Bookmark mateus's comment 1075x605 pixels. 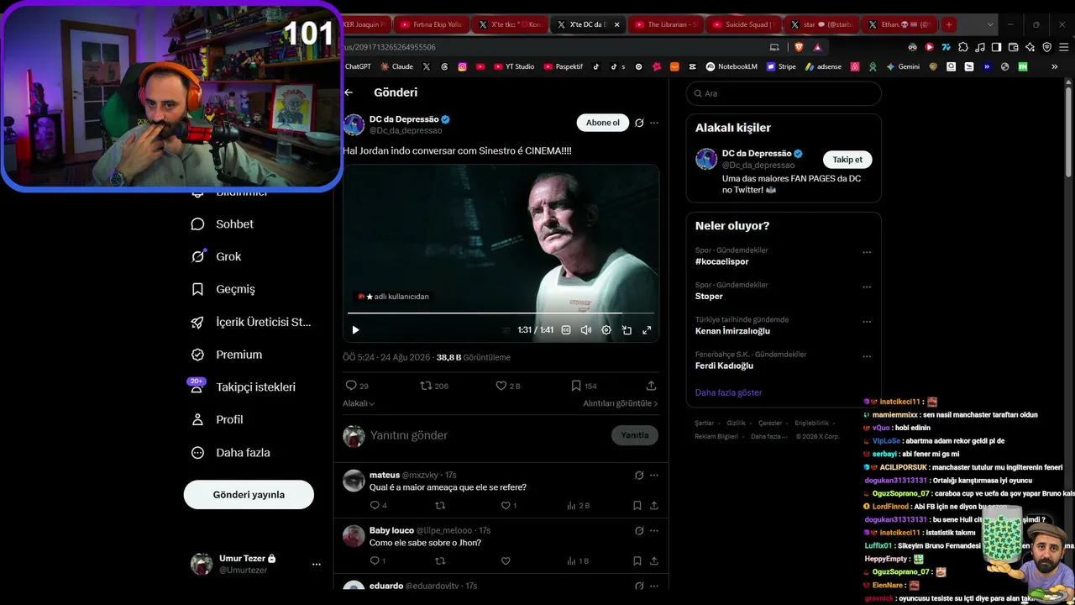point(637,505)
